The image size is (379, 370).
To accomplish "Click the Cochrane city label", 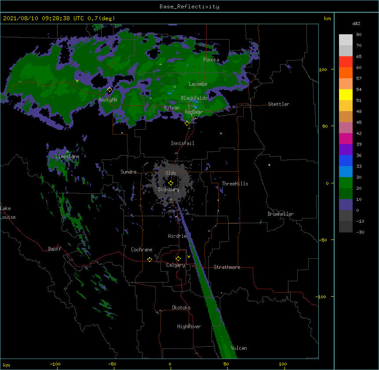I will [x=142, y=250].
